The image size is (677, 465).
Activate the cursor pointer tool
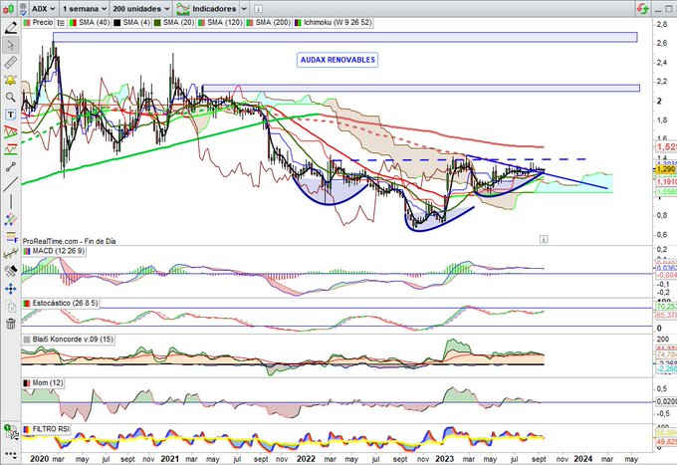pyautogui.click(x=11, y=45)
